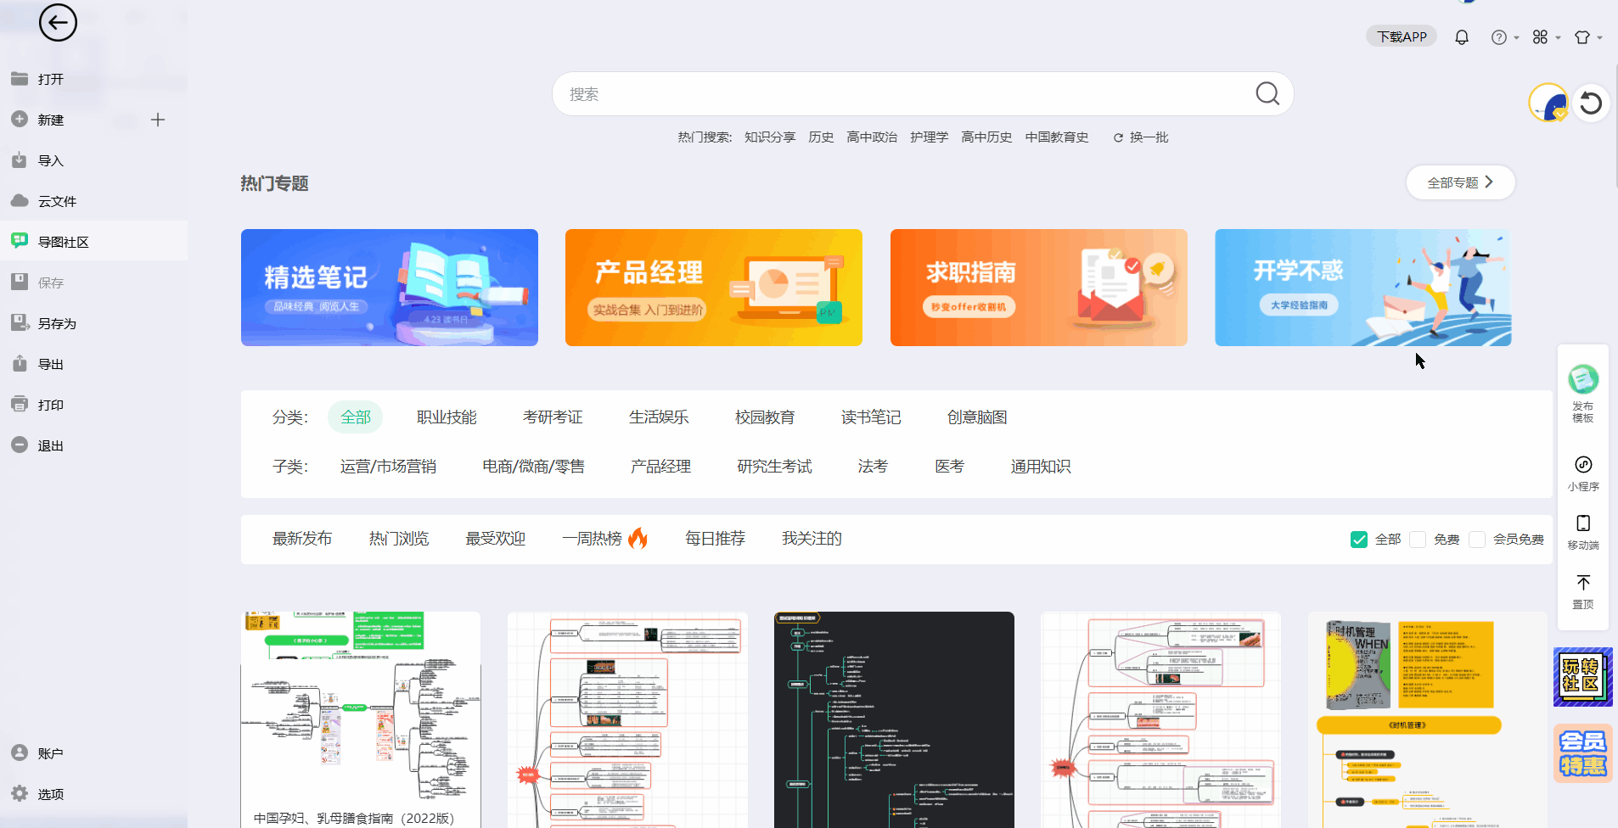Expand the apps grid dropdown
The width and height of the screenshot is (1618, 828).
[x=1546, y=37]
